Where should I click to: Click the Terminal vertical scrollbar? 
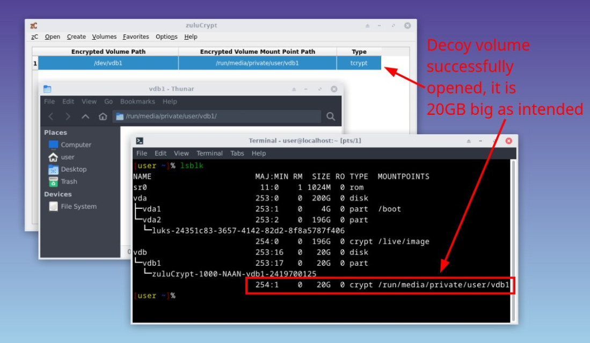(513, 240)
